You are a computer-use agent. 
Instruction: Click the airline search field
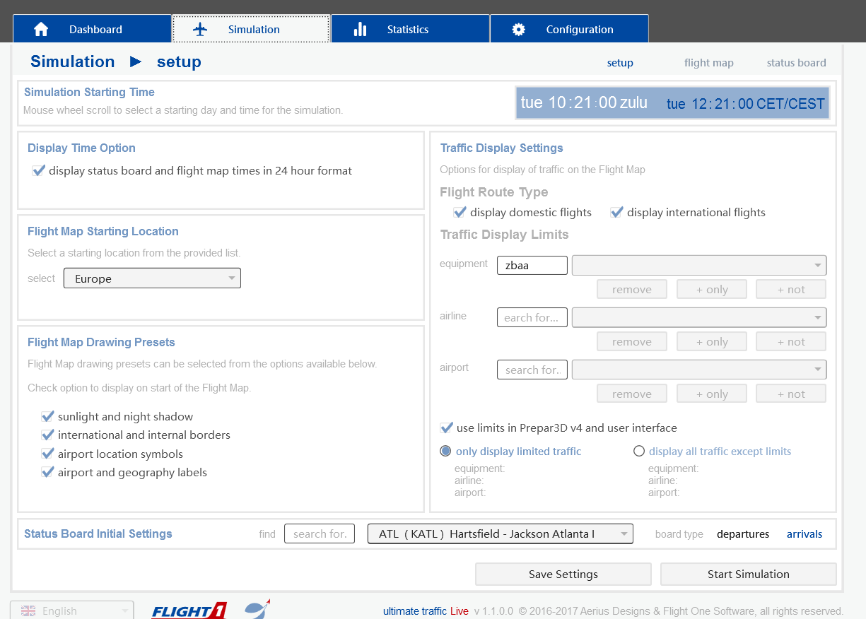(532, 317)
